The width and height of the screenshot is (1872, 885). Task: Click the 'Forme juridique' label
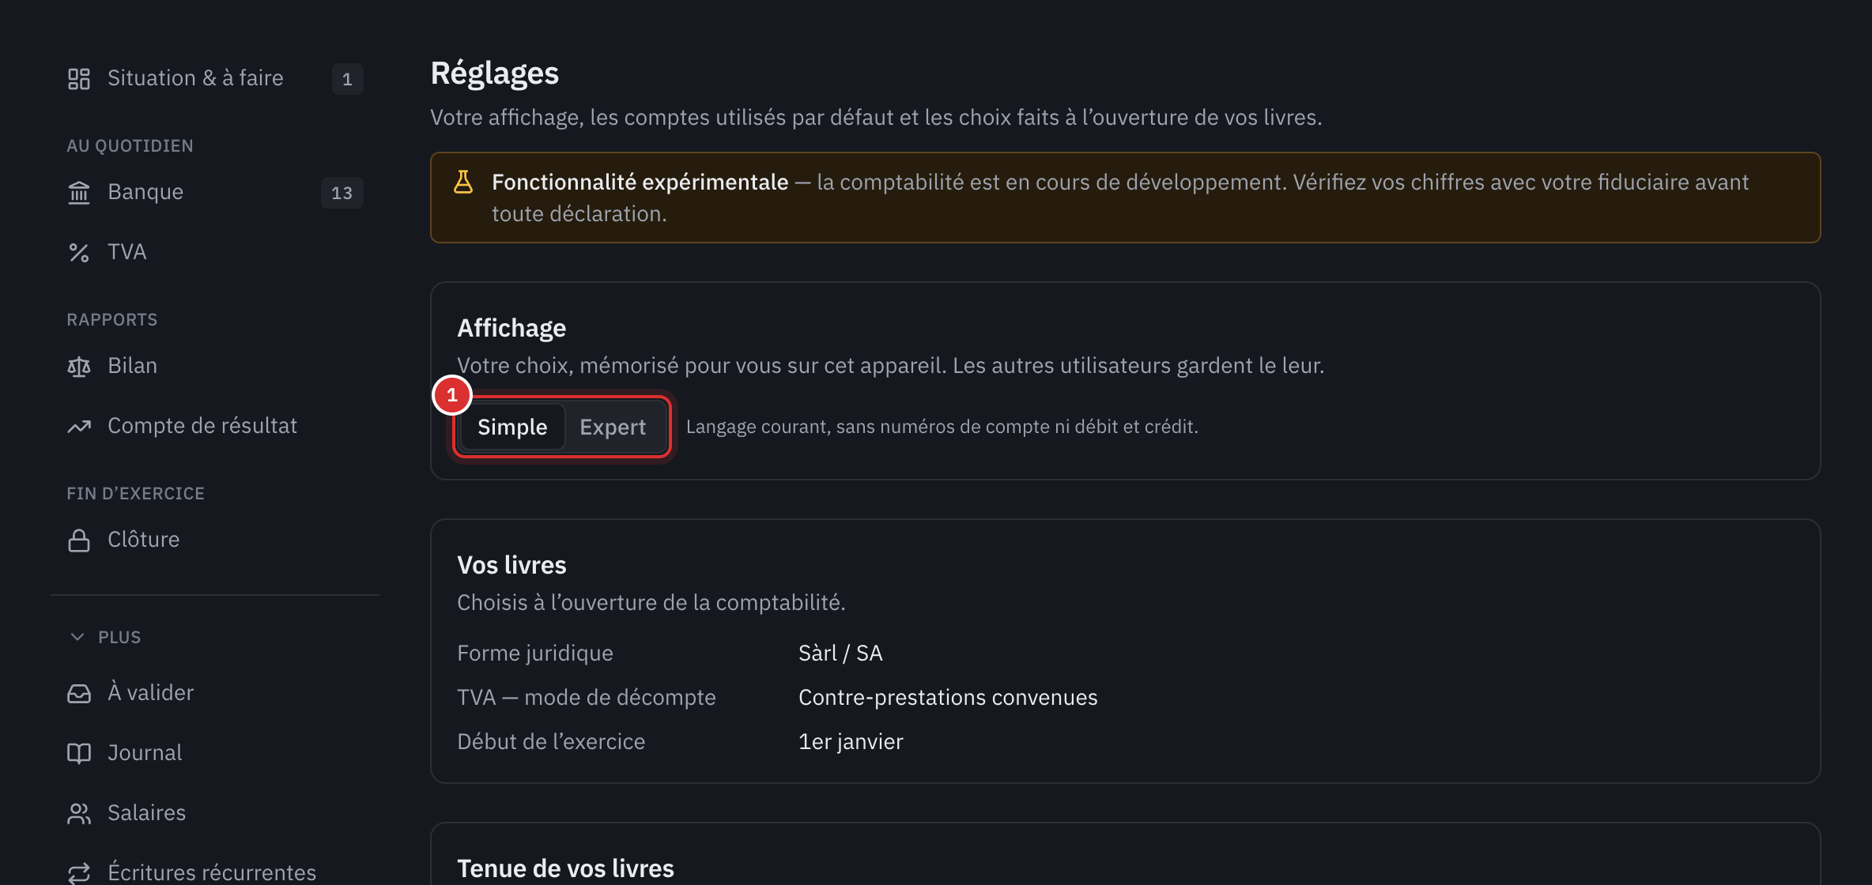pos(535,653)
